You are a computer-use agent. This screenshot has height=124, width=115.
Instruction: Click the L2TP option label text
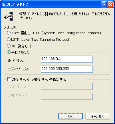[x=41, y=39]
